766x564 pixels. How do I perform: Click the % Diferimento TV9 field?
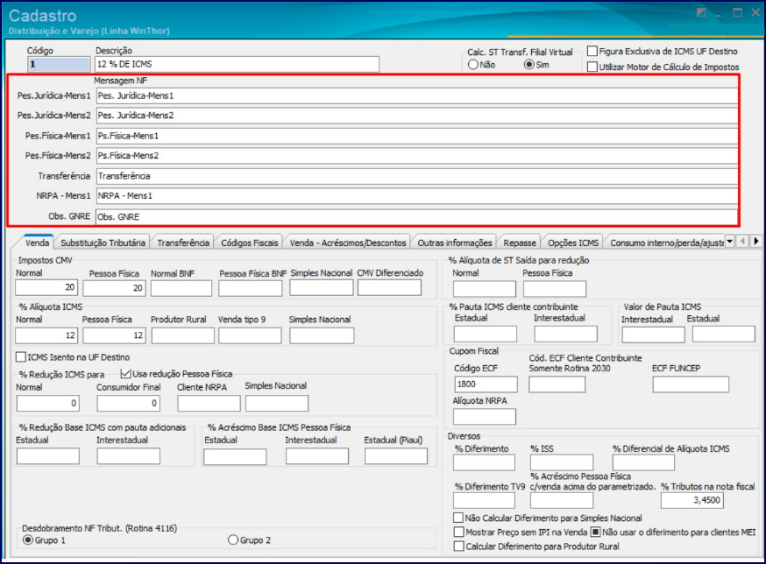[x=484, y=500]
